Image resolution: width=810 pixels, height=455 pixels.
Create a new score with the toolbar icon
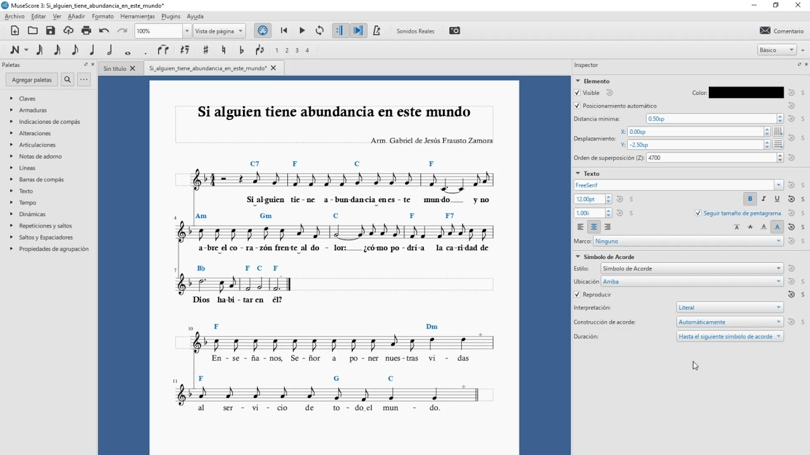point(15,30)
